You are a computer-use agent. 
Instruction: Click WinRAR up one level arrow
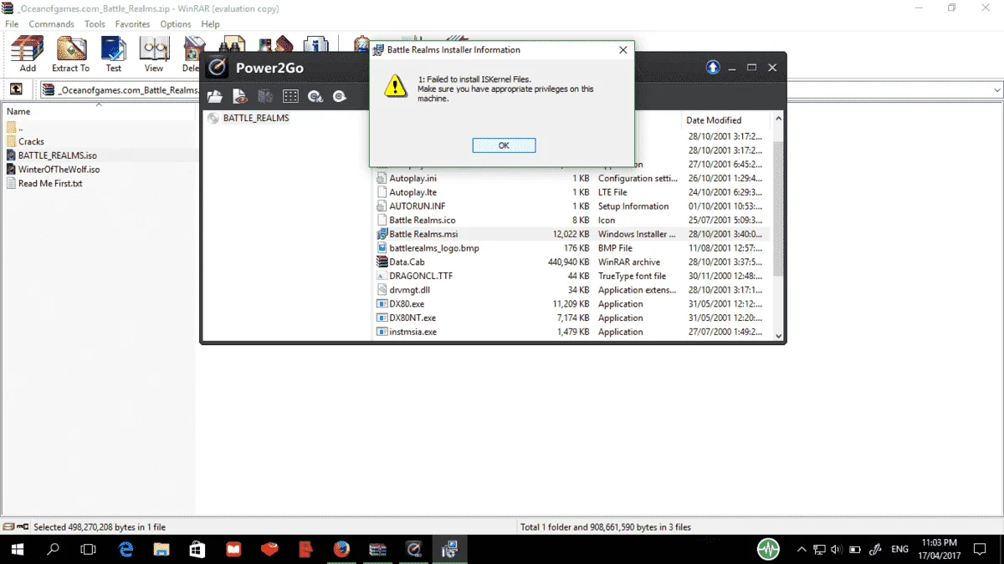16,89
